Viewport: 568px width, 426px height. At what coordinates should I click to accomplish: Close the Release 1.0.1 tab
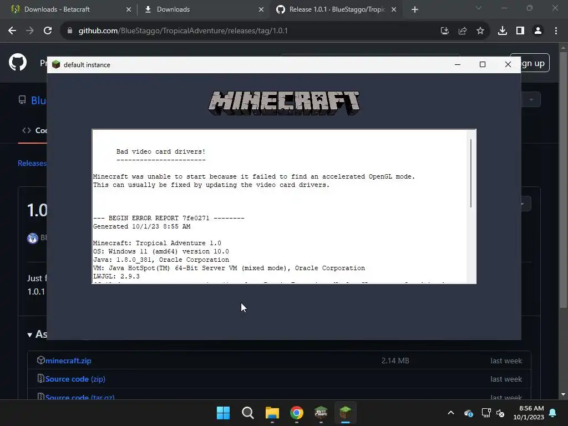394,10
